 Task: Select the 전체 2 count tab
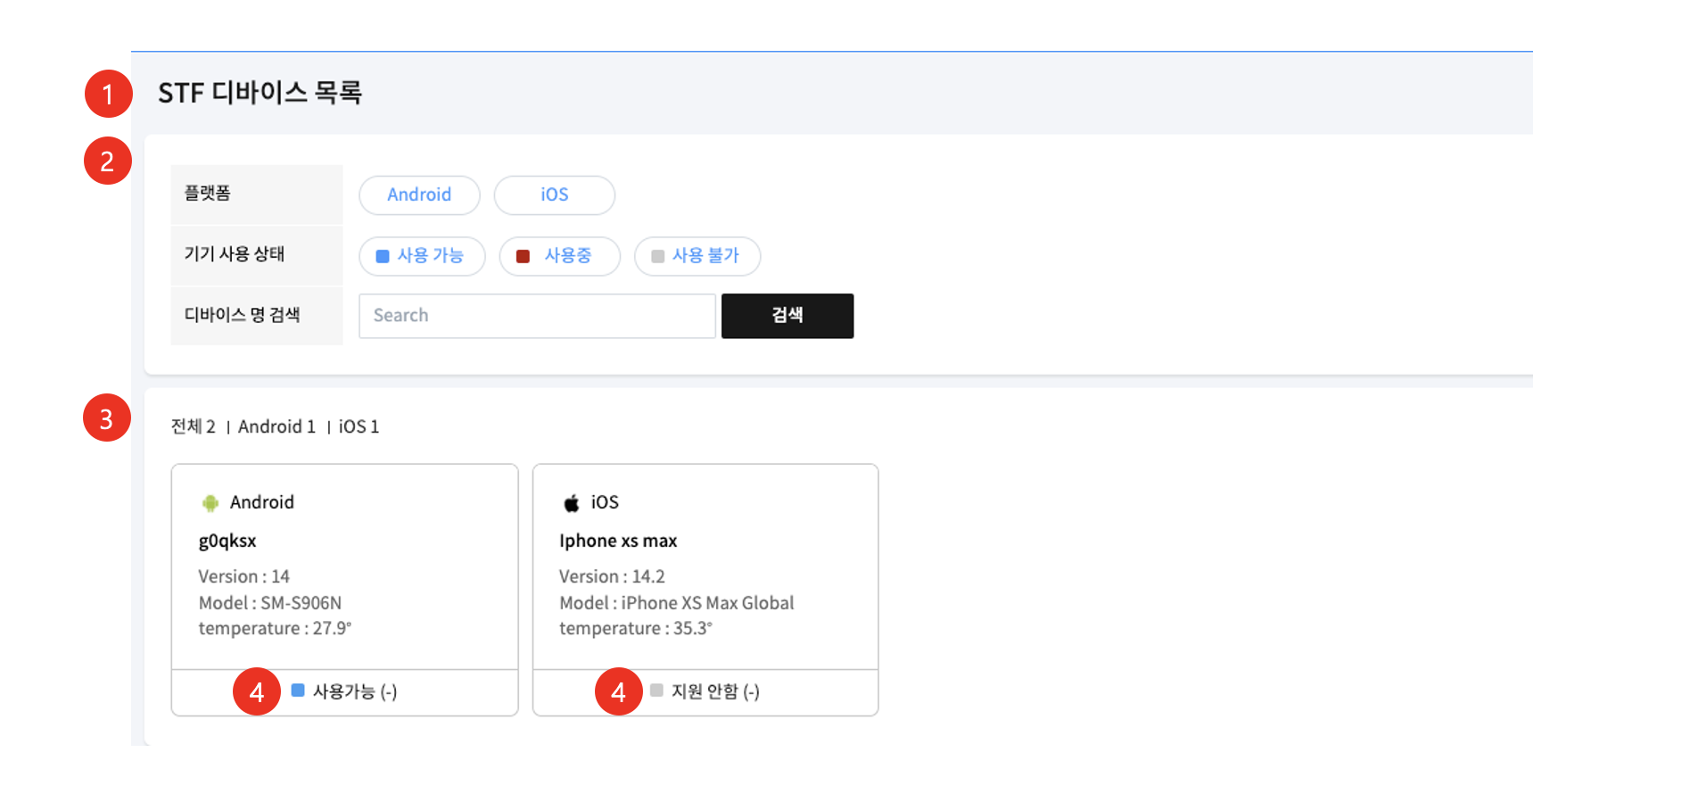pyautogui.click(x=194, y=427)
